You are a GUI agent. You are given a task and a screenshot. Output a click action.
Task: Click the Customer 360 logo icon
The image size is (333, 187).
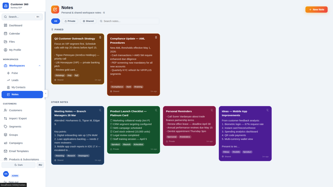pyautogui.click(x=6, y=6)
